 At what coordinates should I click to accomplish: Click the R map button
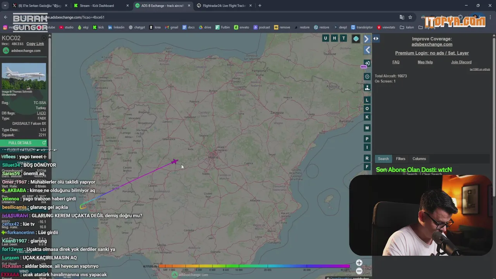[367, 158]
